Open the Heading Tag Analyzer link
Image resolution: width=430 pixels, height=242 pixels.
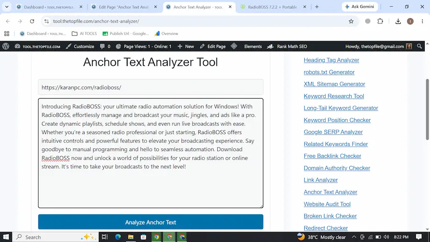331,60
